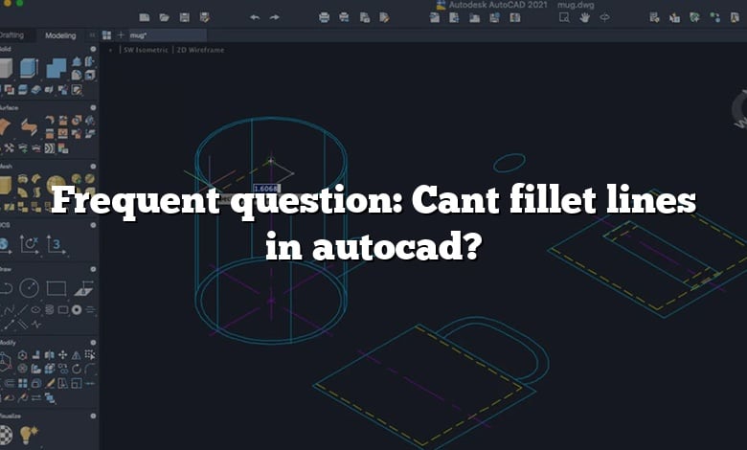
Task: Collapse the Modify panel section
Action: click(x=94, y=343)
